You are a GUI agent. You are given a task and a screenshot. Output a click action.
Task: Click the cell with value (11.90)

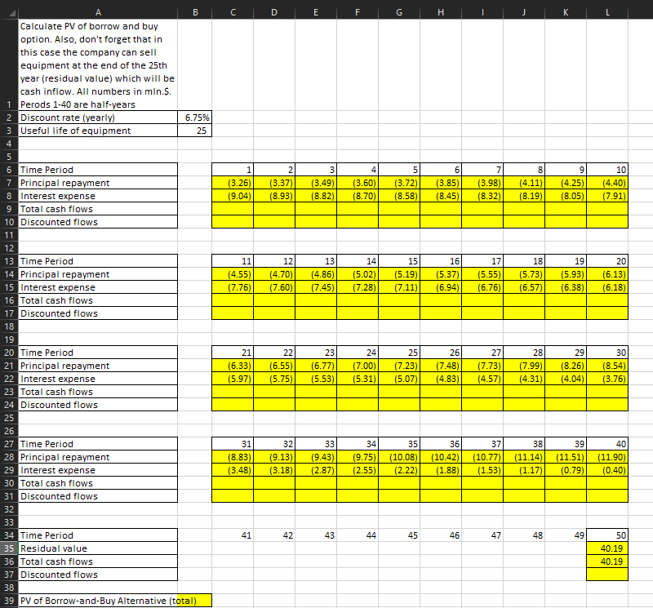click(x=607, y=457)
